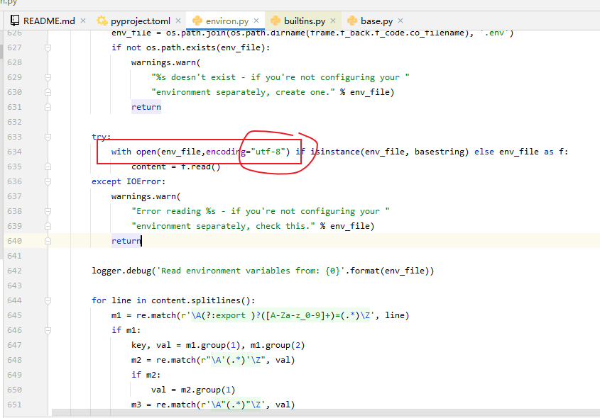Click line number 632 in the gutter
600x418 pixels.
point(14,122)
